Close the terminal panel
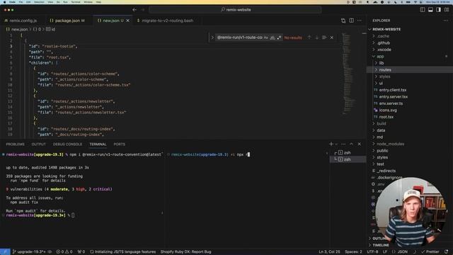This screenshot has width=453, height=255. click(x=360, y=144)
